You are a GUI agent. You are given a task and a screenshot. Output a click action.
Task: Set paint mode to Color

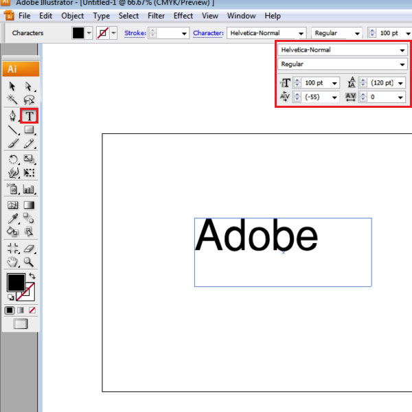pos(10,310)
